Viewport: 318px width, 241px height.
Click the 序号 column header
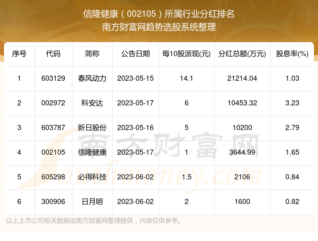click(19, 54)
